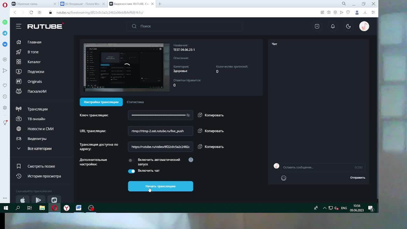
Task: Click the Новости и СМИ globe icon
Action: point(19,129)
